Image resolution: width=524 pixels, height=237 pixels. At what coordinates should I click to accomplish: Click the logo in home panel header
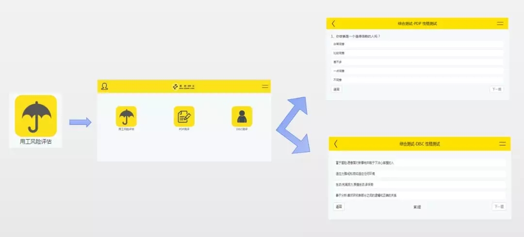tap(184, 87)
